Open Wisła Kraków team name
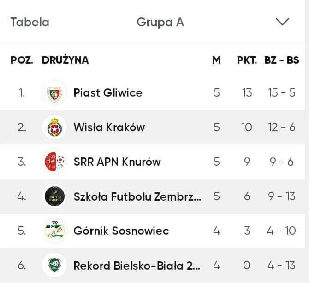Image resolution: width=309 pixels, height=283 pixels. [109, 127]
